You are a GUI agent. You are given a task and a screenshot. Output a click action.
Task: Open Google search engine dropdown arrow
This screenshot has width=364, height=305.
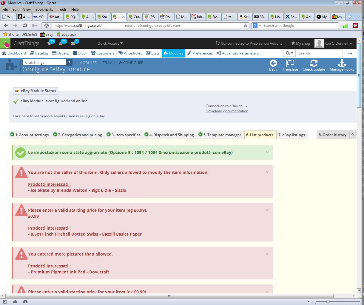260,26
